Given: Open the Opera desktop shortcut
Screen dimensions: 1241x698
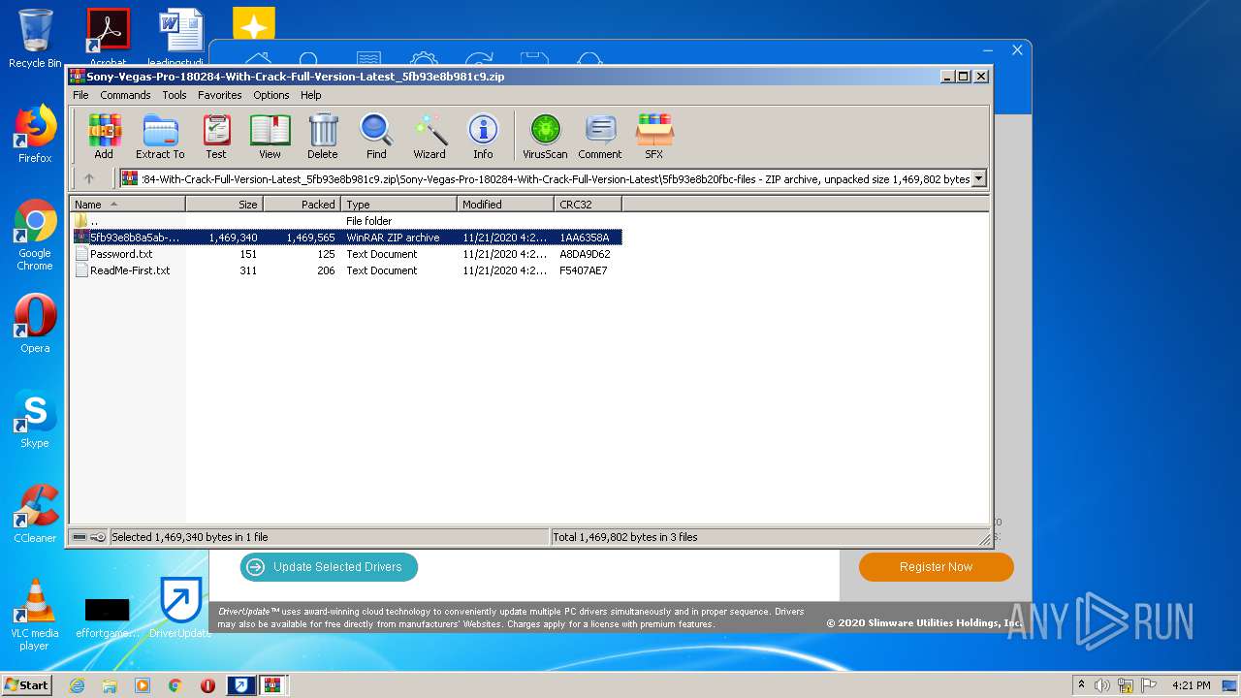Looking at the screenshot, I should pyautogui.click(x=35, y=325).
